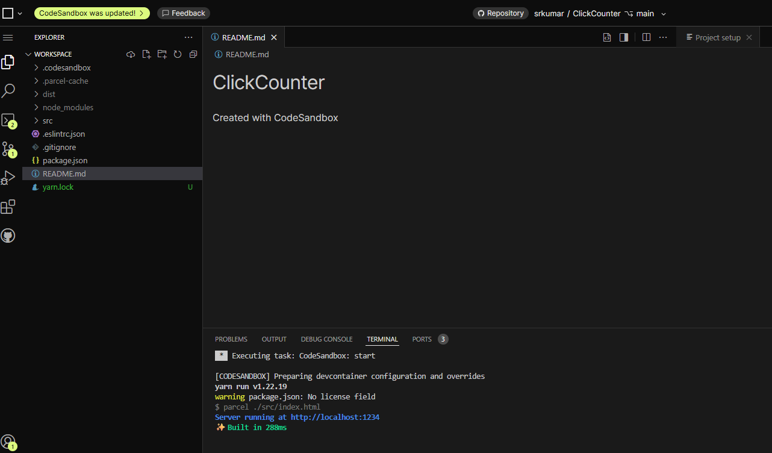Click the New File icon in Explorer

coord(146,54)
